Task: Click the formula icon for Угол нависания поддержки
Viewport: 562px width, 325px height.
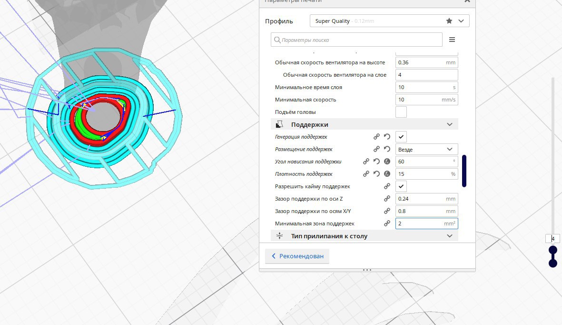Action: (387, 162)
